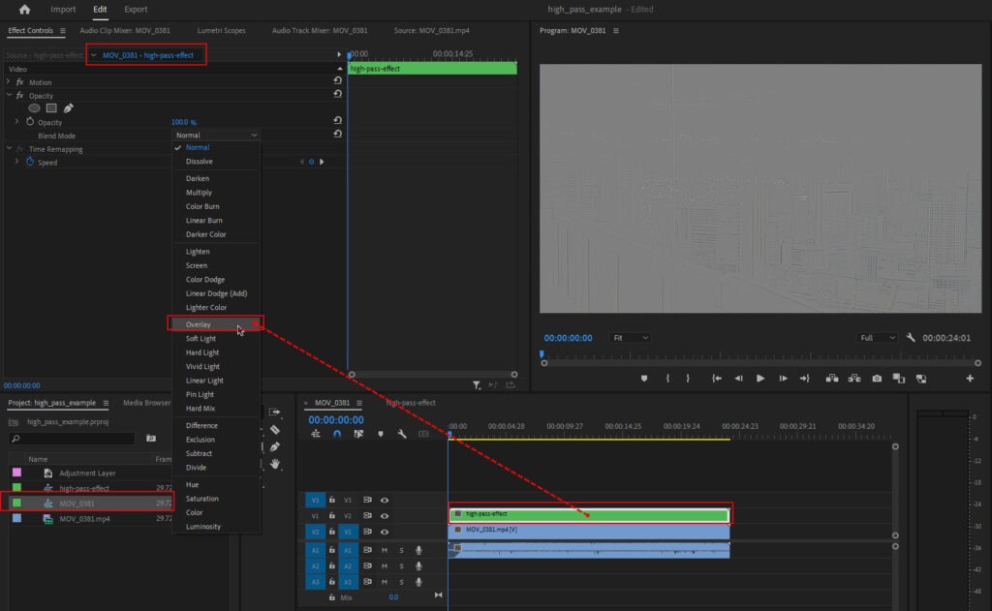Play the sequence in Program Monitor
This screenshot has width=992, height=611.
coord(760,379)
